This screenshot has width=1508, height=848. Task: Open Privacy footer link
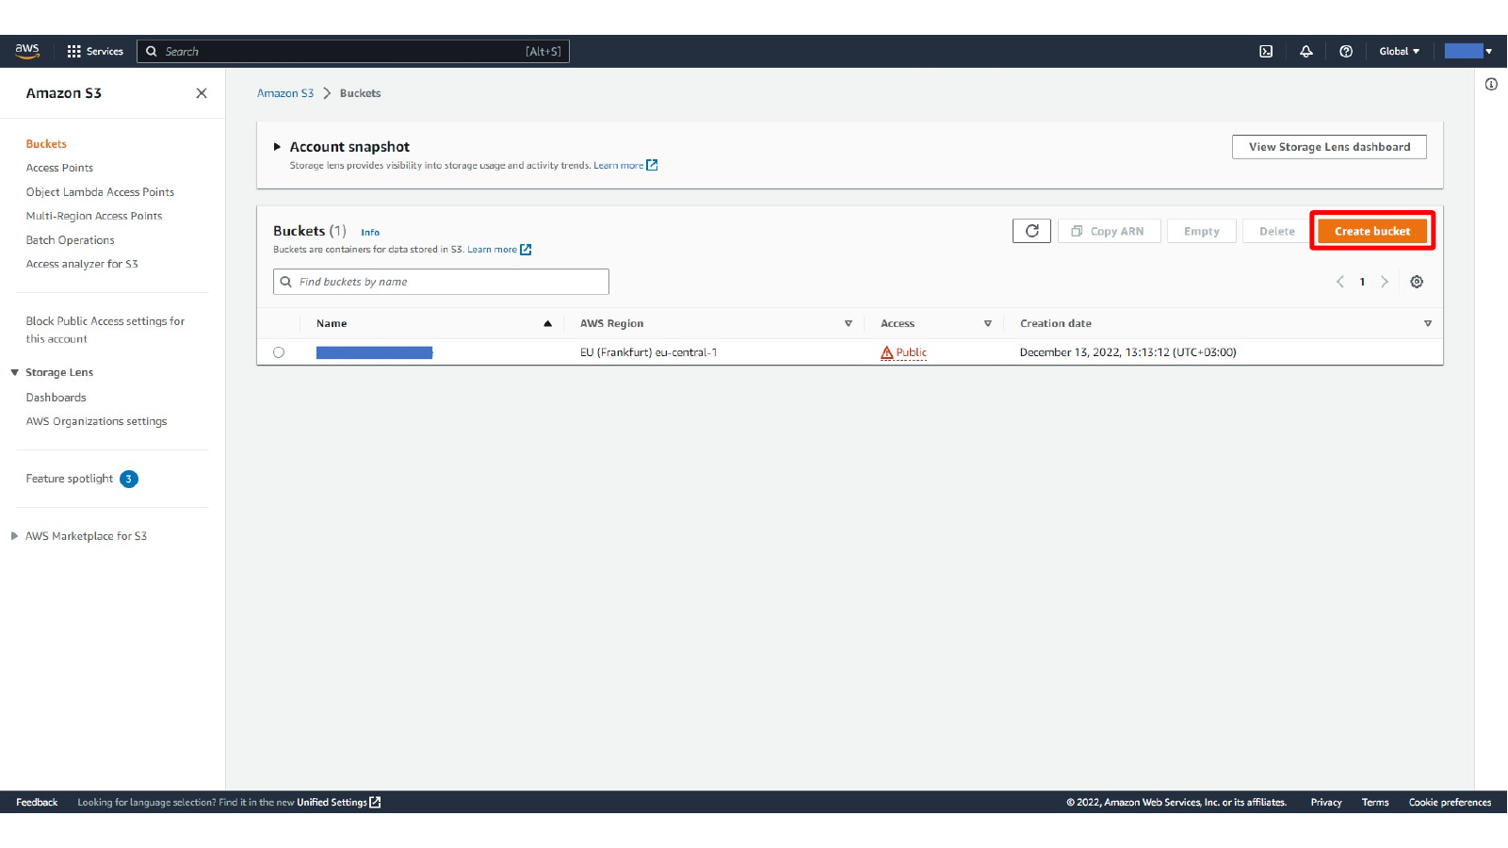pyautogui.click(x=1325, y=803)
